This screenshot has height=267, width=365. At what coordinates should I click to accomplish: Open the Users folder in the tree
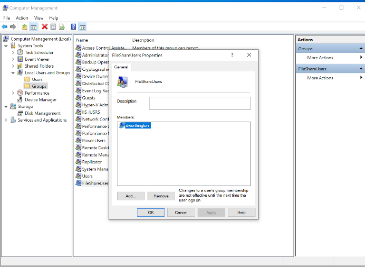[37, 79]
